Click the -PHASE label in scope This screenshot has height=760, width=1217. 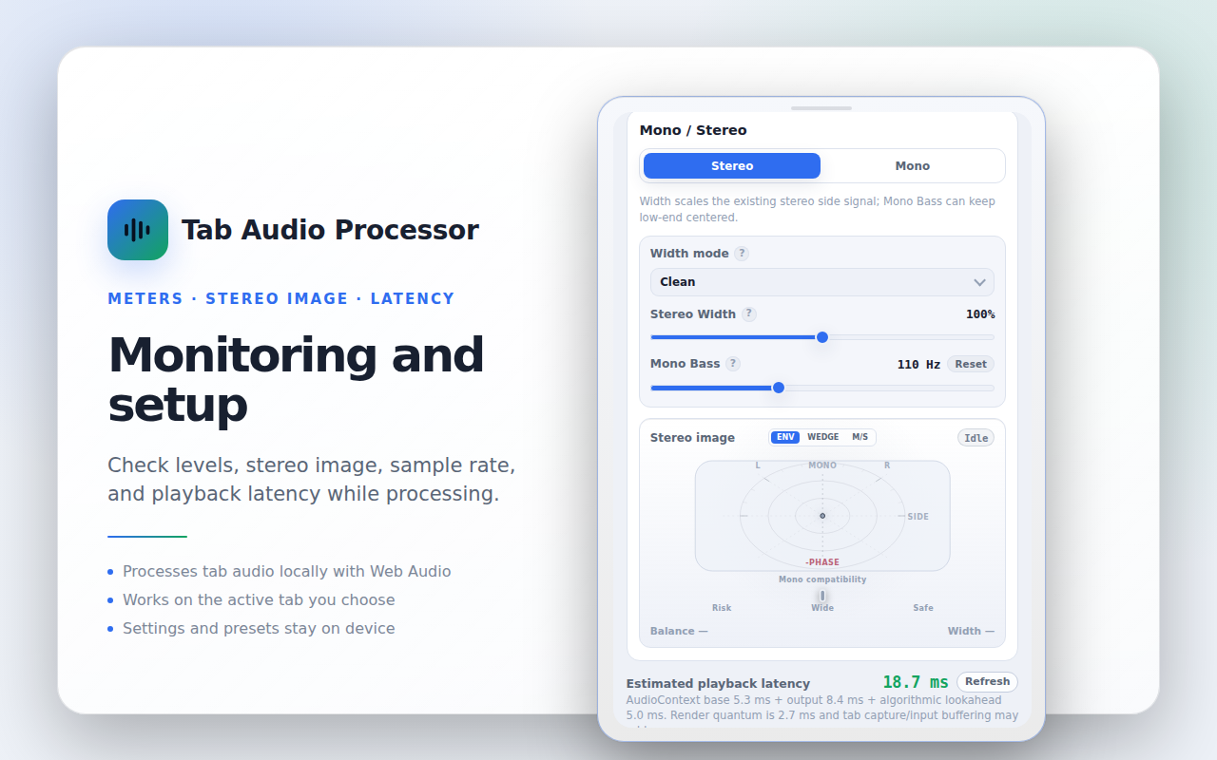(822, 562)
